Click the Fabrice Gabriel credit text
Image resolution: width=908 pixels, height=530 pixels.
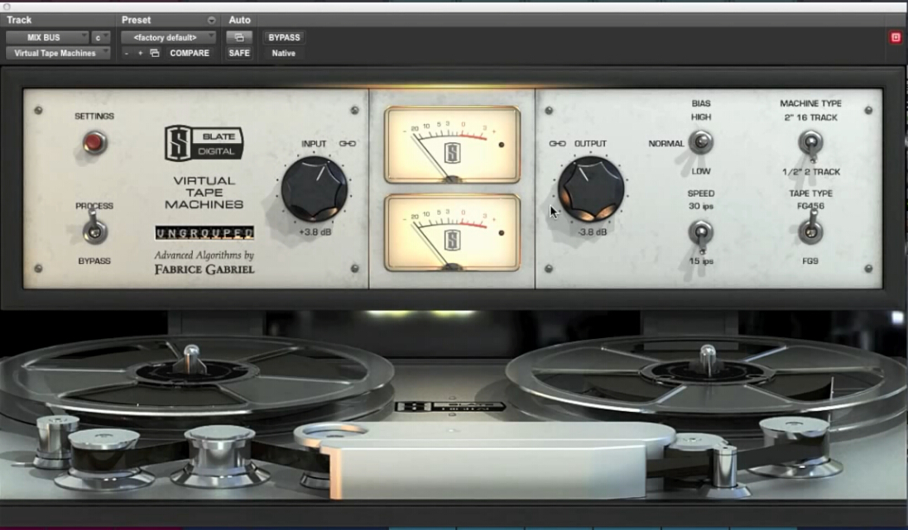pyautogui.click(x=204, y=269)
